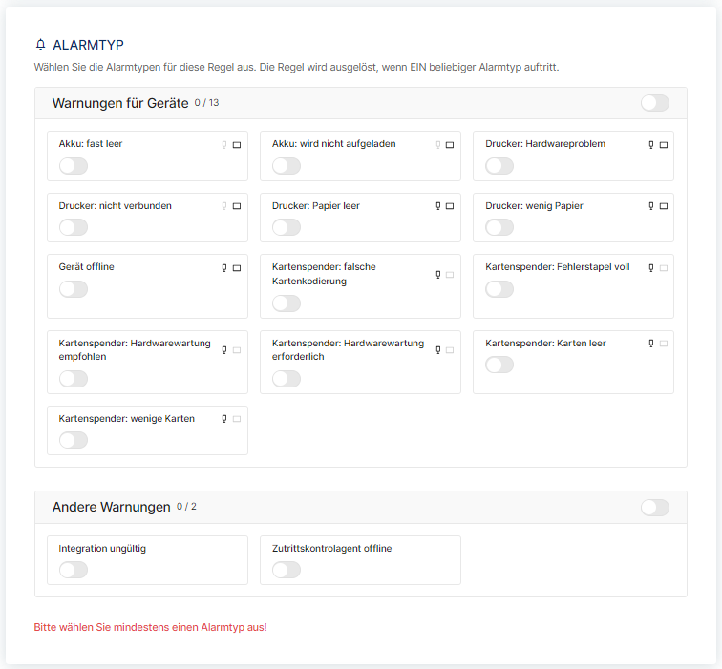Image resolution: width=722 pixels, height=669 pixels.
Task: Turn on 'Zutrittskontrolagent offline' toggle
Action: coord(287,570)
